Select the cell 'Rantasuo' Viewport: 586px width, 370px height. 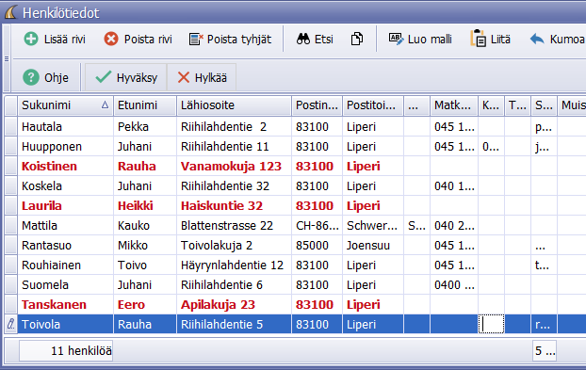(65, 246)
